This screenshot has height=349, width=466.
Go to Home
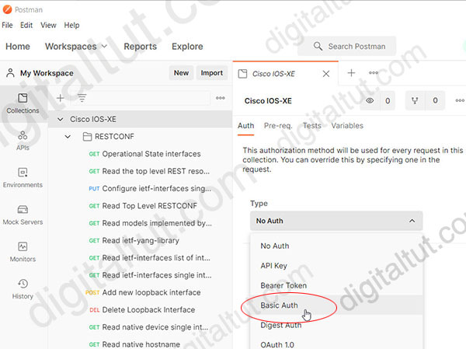pyautogui.click(x=18, y=47)
